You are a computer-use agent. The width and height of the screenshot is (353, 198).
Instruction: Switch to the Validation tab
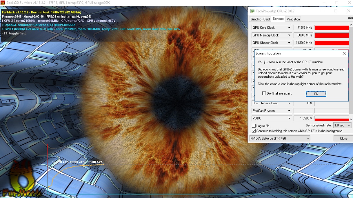click(x=293, y=19)
